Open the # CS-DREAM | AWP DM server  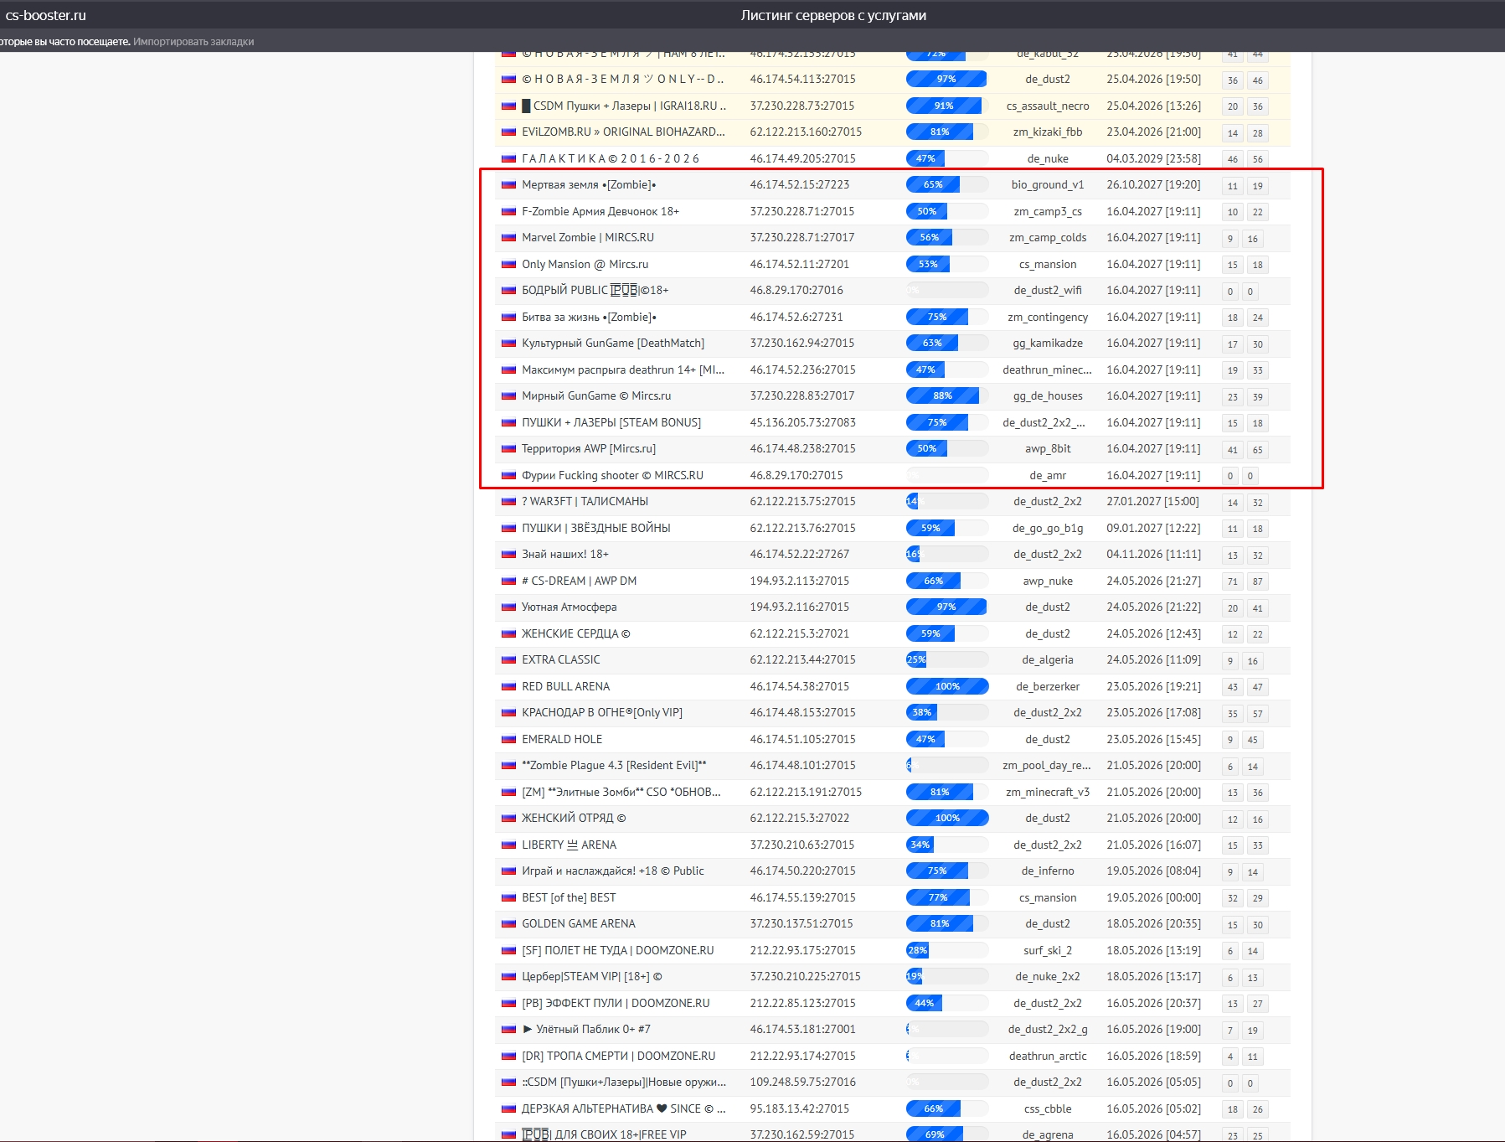tap(579, 581)
